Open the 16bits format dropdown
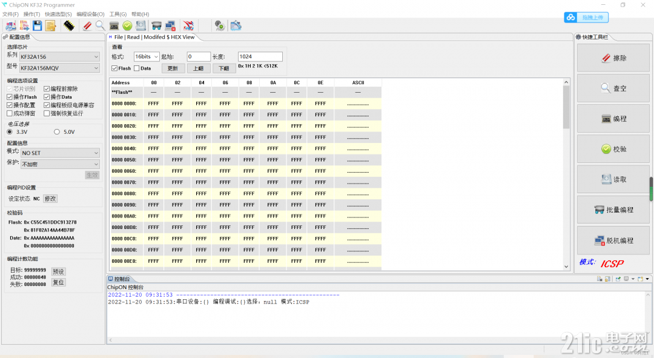Viewport: 654px width, 358px height. 147,57
